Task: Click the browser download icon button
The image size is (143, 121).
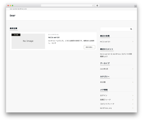Action: 97,5
